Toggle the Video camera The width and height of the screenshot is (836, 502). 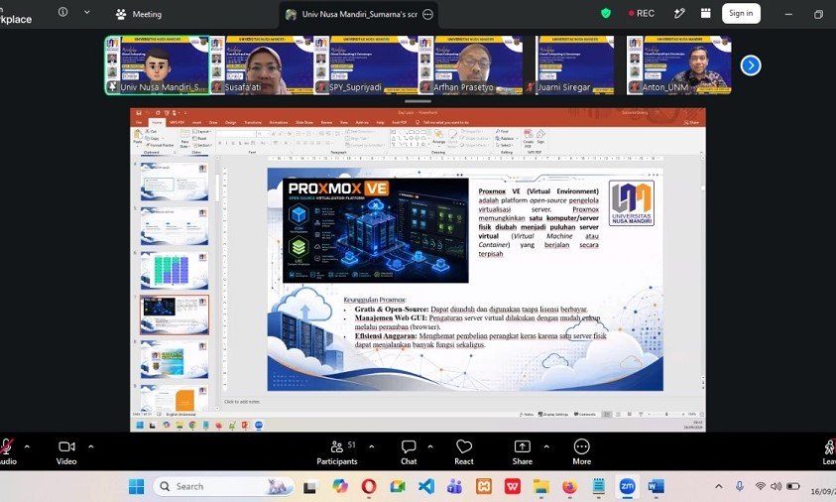pyautogui.click(x=66, y=451)
